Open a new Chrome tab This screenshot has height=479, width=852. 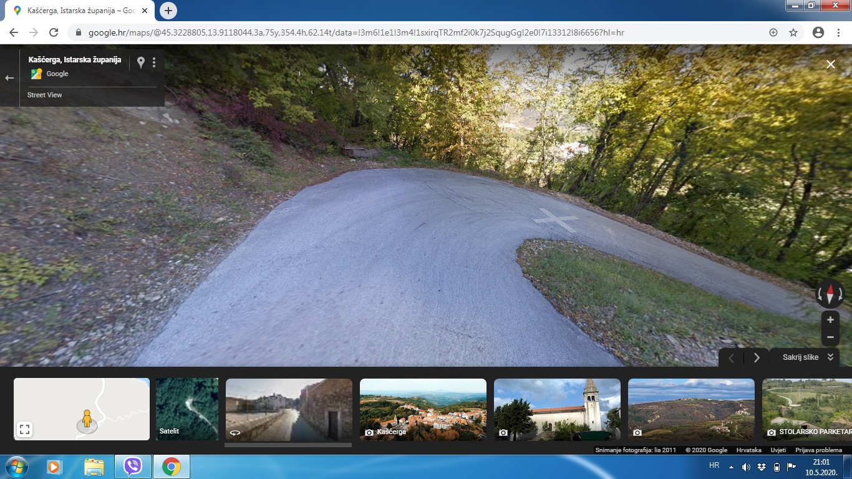[168, 11]
